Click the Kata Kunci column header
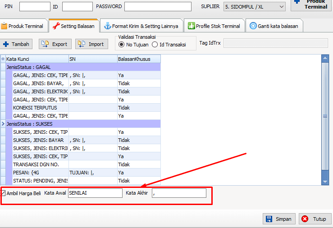 click(36, 59)
